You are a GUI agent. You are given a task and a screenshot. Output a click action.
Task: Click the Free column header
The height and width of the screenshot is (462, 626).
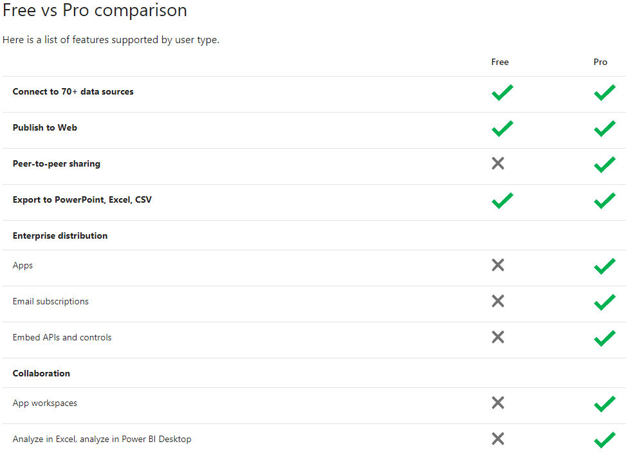coord(500,62)
